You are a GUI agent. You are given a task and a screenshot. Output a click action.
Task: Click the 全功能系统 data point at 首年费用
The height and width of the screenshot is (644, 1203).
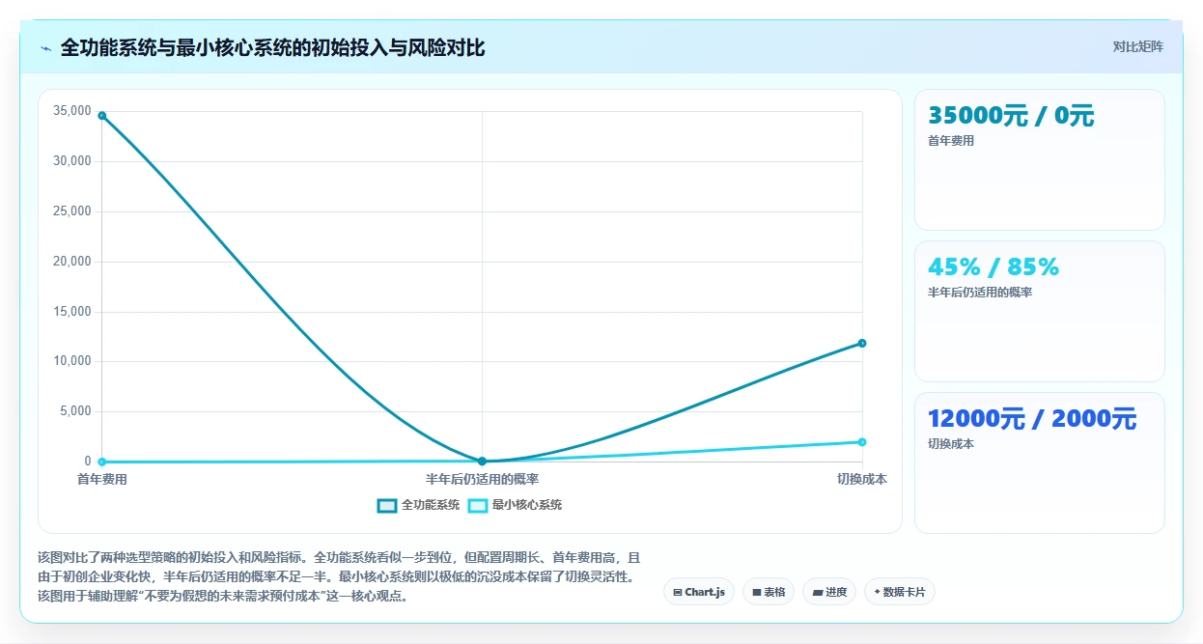102,116
